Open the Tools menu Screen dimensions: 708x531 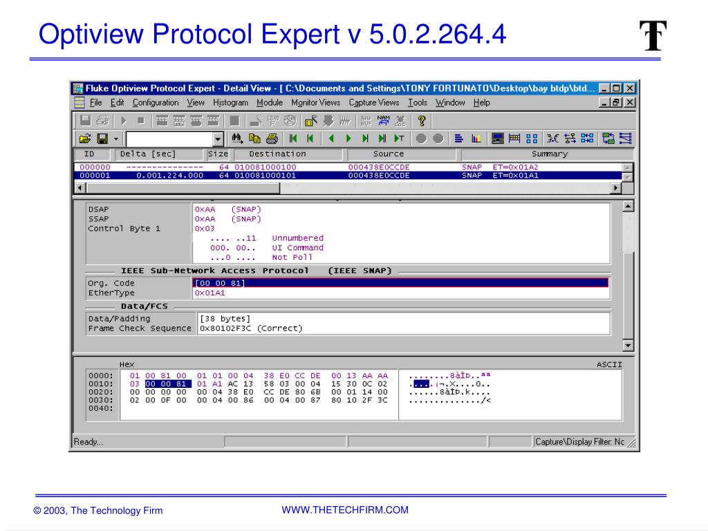pyautogui.click(x=418, y=102)
